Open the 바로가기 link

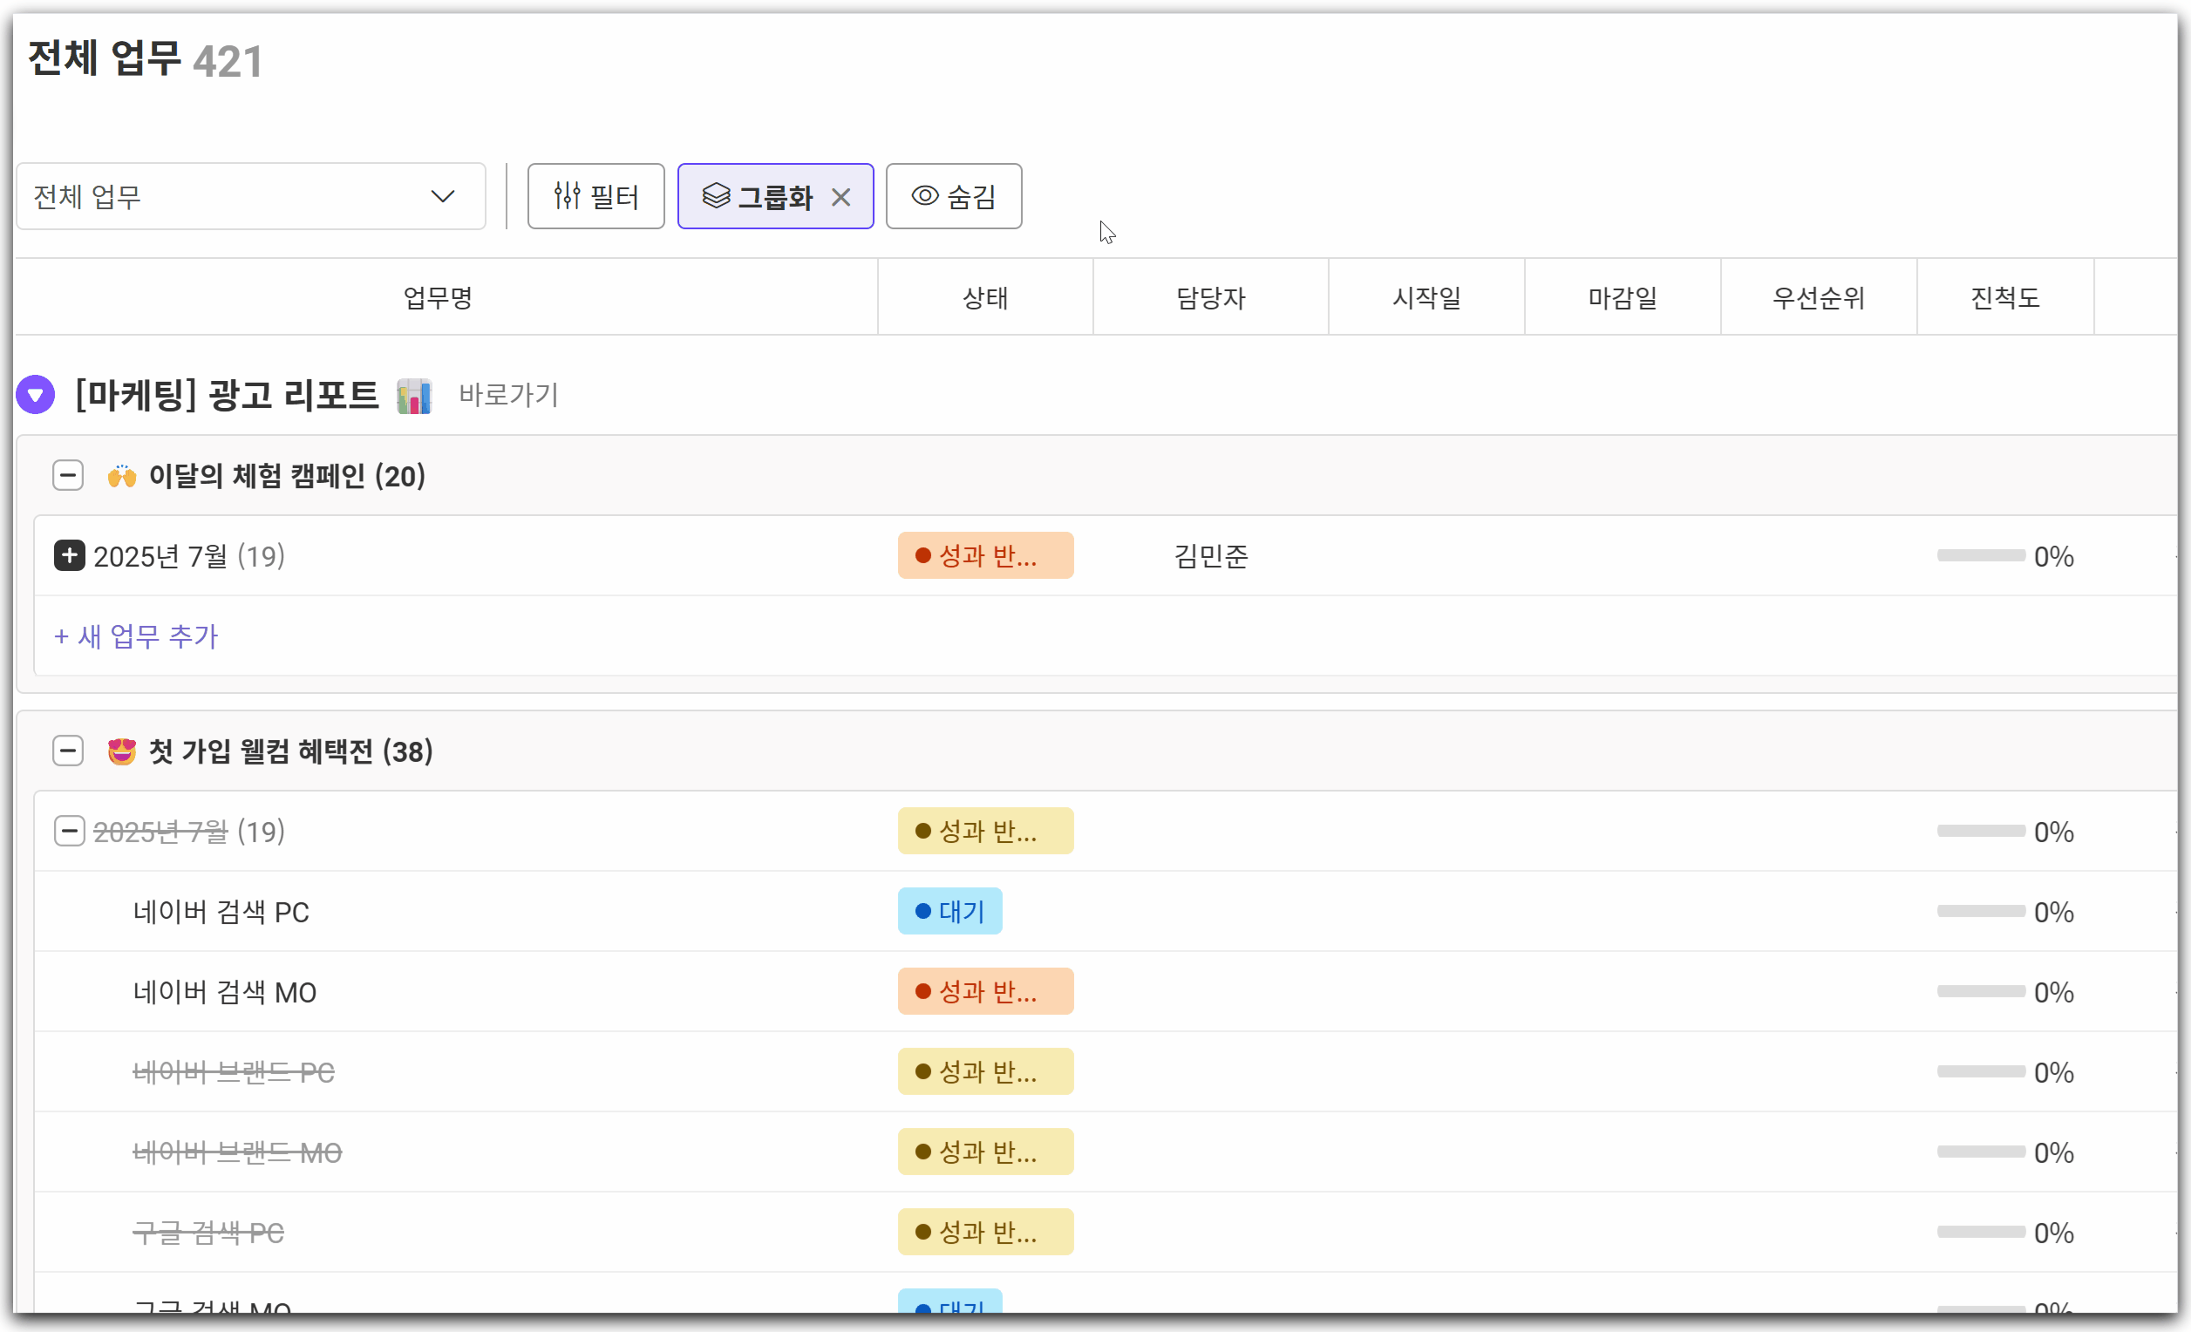tap(508, 395)
